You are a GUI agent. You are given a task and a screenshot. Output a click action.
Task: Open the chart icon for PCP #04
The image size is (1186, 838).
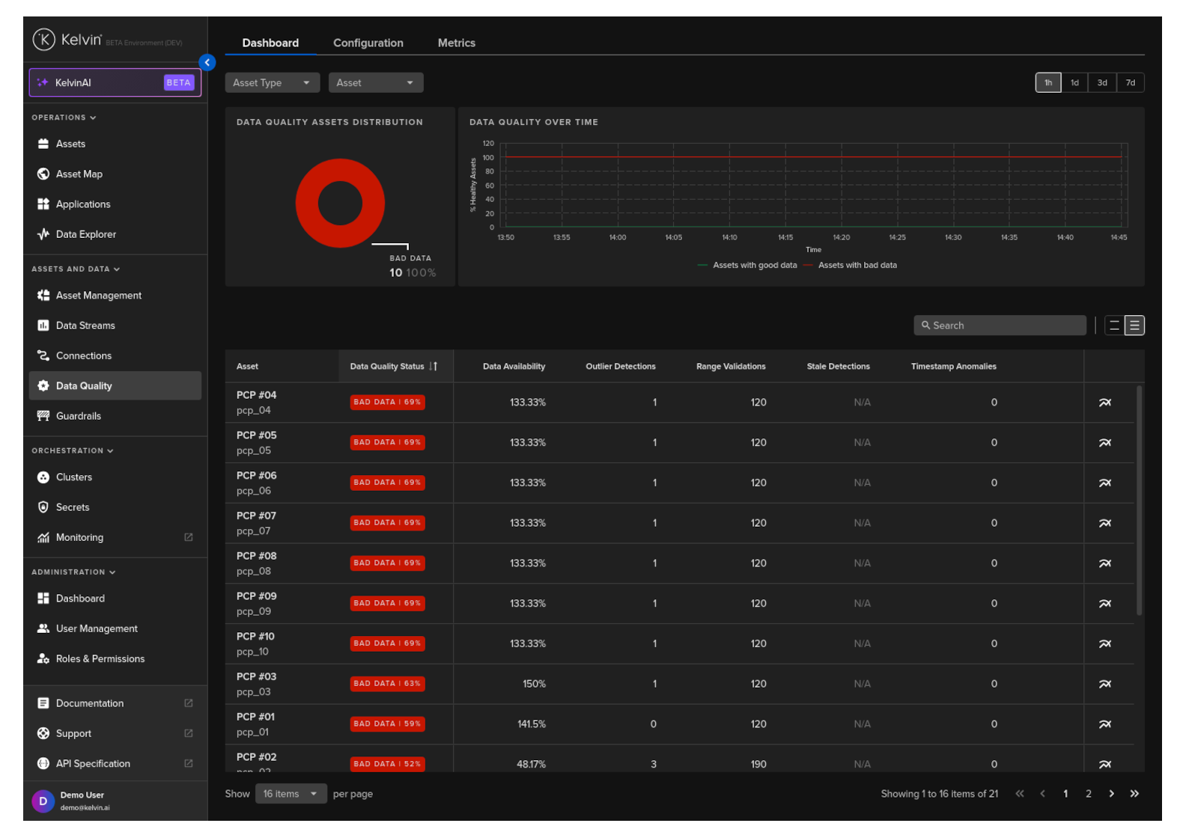pyautogui.click(x=1104, y=403)
